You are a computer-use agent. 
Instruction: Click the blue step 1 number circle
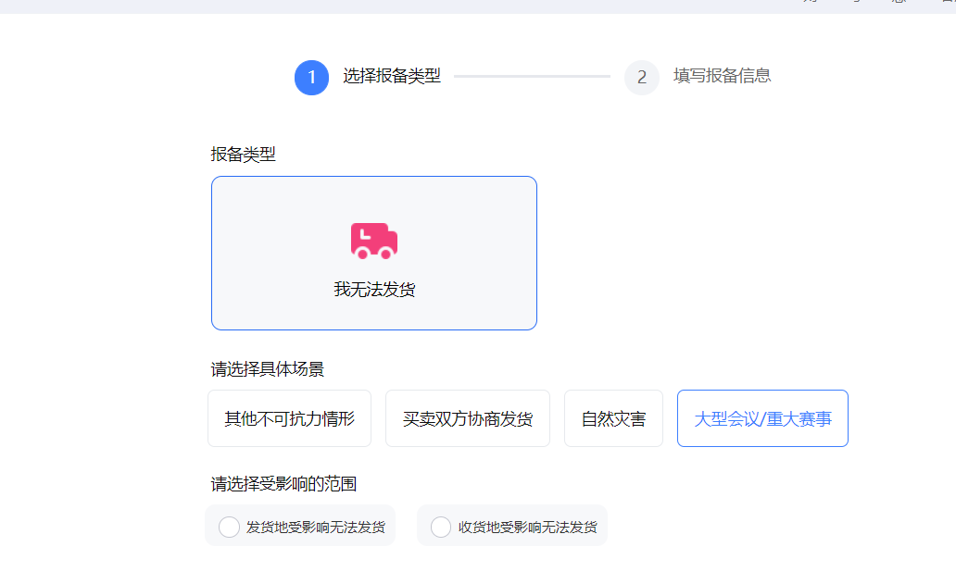[x=312, y=77]
